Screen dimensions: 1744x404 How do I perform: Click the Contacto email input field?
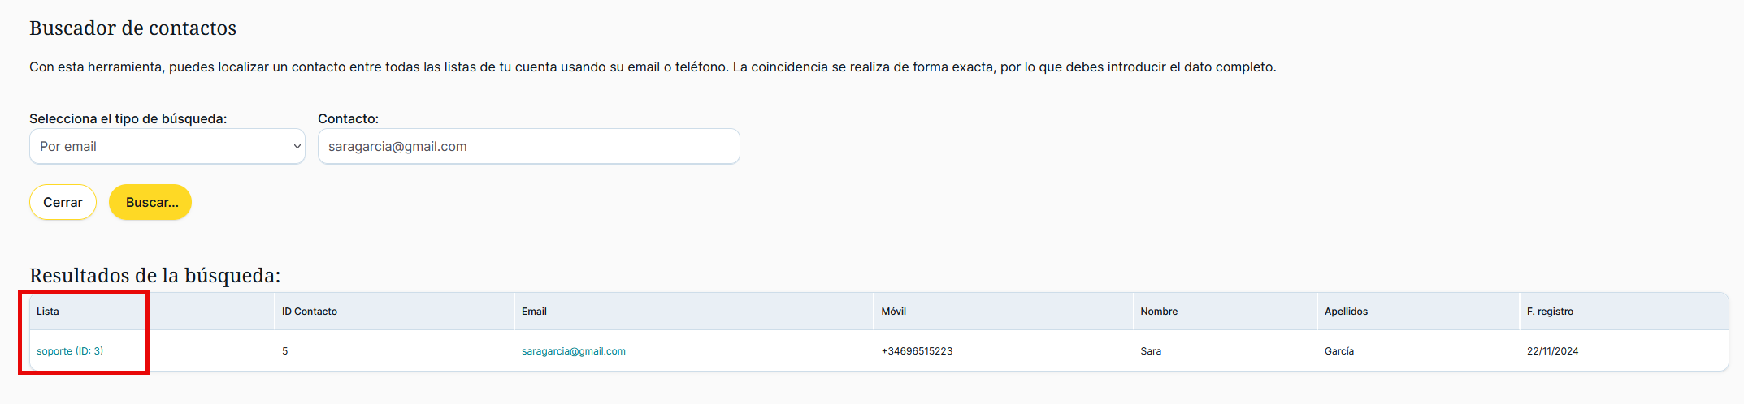click(528, 147)
